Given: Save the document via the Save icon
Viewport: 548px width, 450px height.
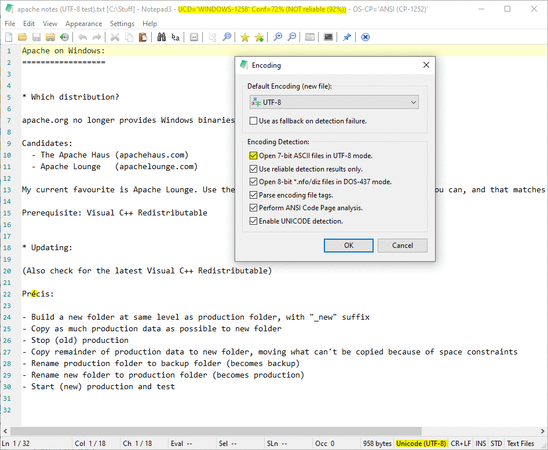Looking at the screenshot, I should pos(36,36).
